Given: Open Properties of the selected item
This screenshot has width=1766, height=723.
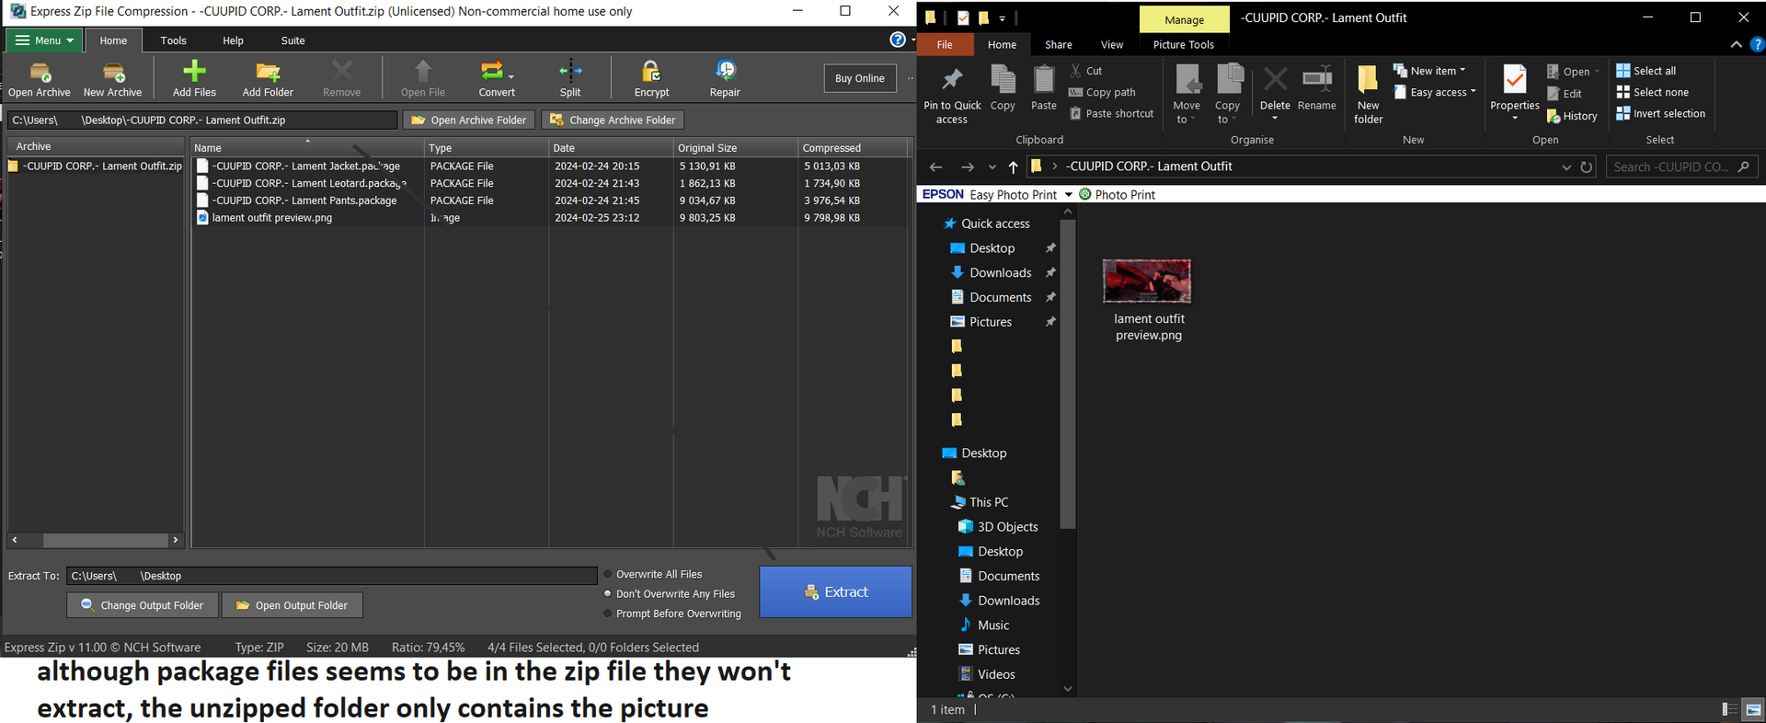Looking at the screenshot, I should tap(1515, 92).
